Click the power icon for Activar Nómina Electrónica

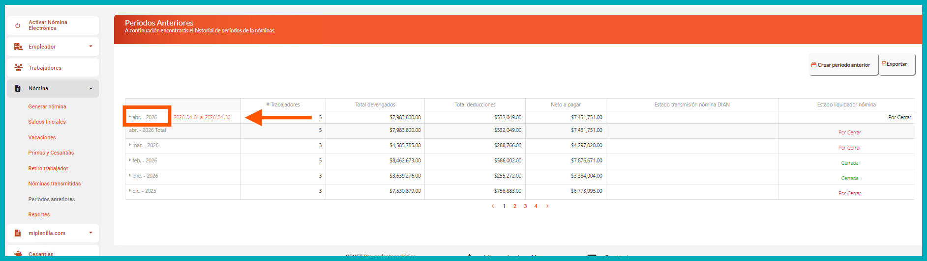coord(18,26)
